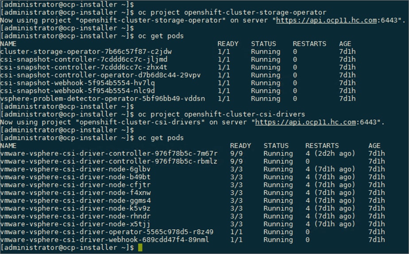Click csi-snapshot-controller-operator-d7b6d8c44-29vpv pod name
Screen dimensions: 409x254
(x=100, y=75)
